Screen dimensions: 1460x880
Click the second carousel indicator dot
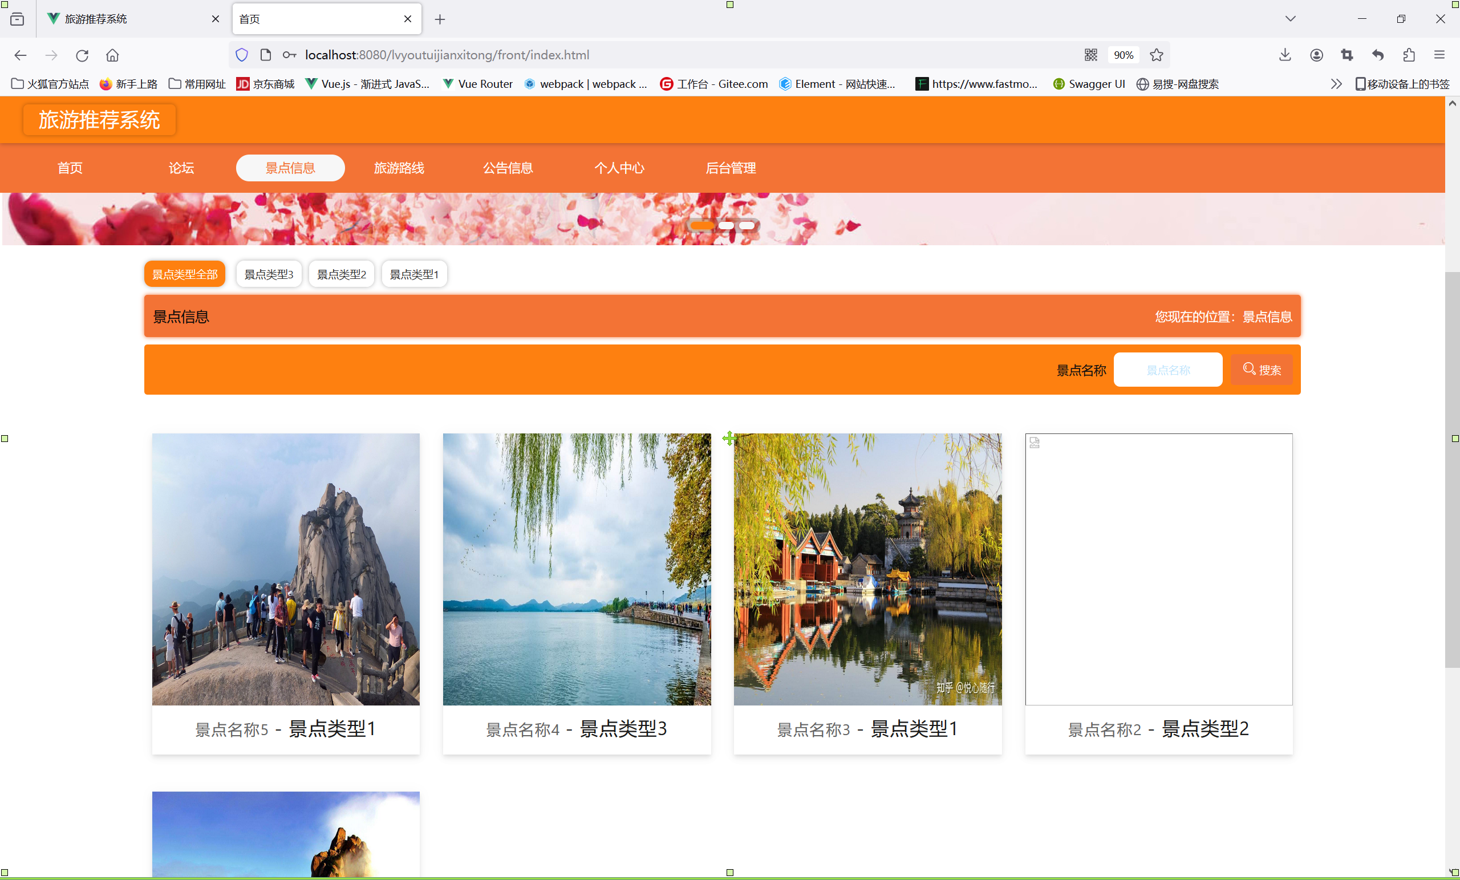[726, 226]
